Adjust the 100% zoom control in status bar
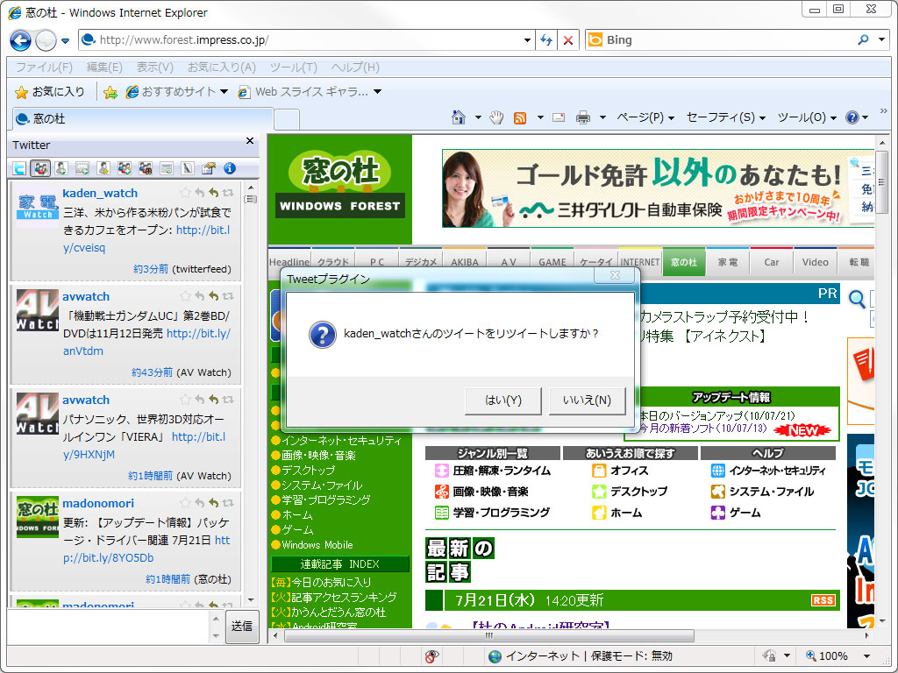Image resolution: width=898 pixels, height=673 pixels. pos(835,655)
